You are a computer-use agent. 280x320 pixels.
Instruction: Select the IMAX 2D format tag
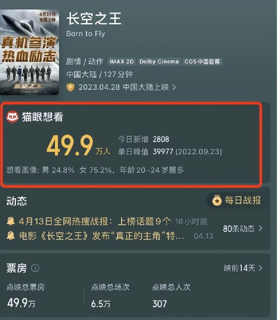click(x=122, y=62)
